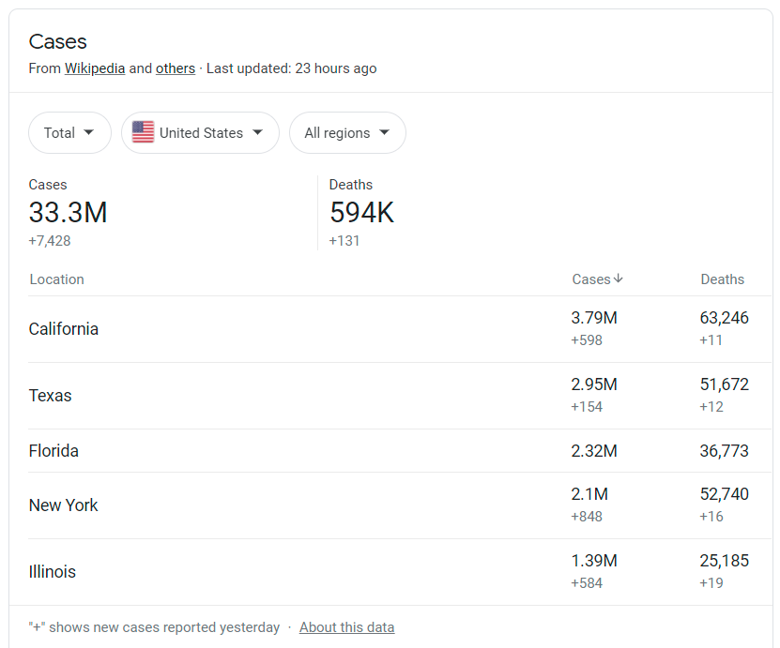Image resolution: width=780 pixels, height=648 pixels.
Task: Click the United States flag icon
Action: pyautogui.click(x=143, y=133)
